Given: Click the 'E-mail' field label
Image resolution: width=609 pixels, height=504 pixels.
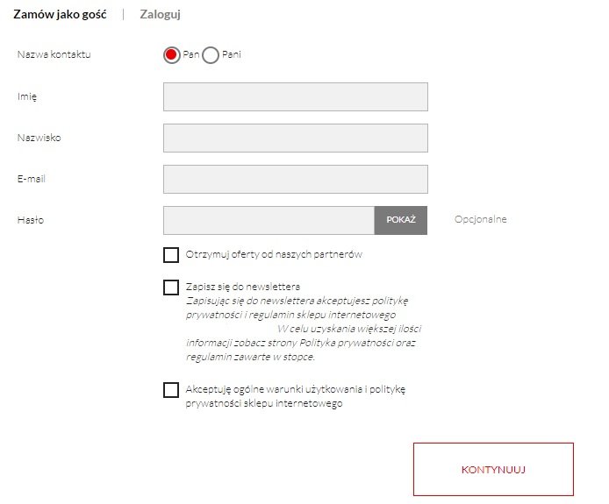Looking at the screenshot, I should [x=31, y=179].
